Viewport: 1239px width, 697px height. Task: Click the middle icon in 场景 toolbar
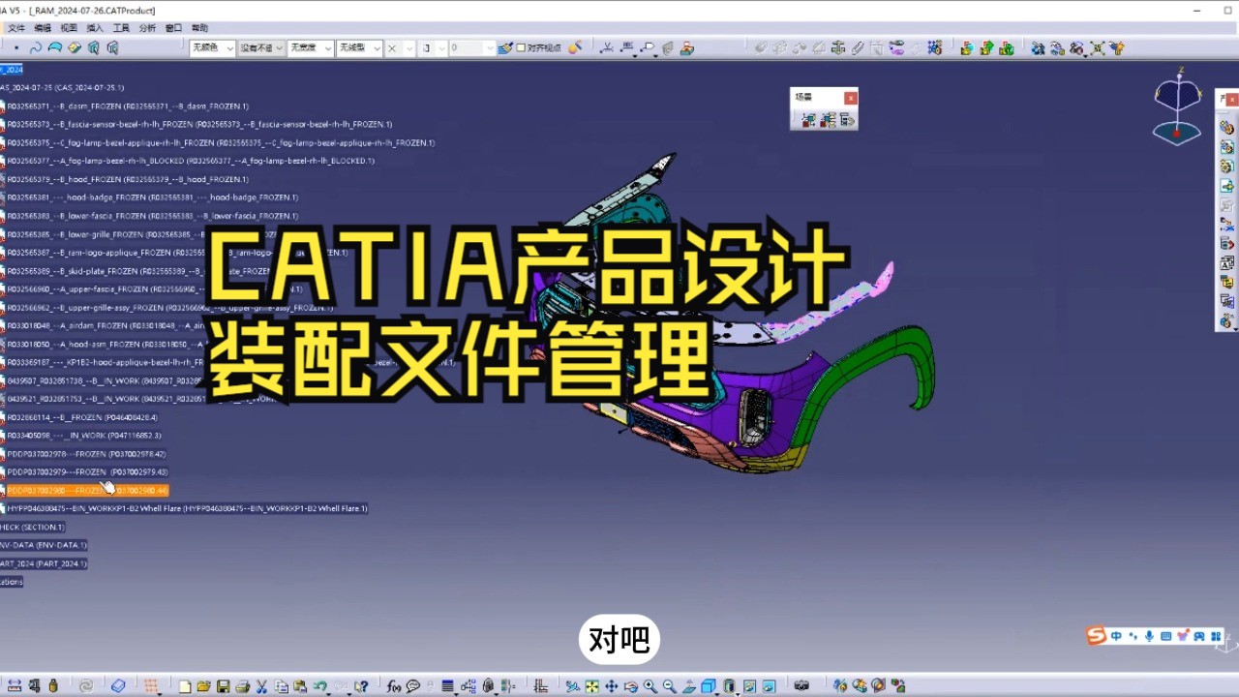[x=827, y=120]
